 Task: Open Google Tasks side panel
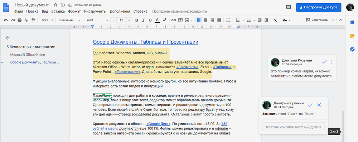(x=352, y=49)
